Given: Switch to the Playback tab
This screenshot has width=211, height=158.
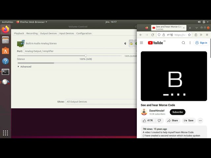Looking at the screenshot, I should [x=19, y=33].
